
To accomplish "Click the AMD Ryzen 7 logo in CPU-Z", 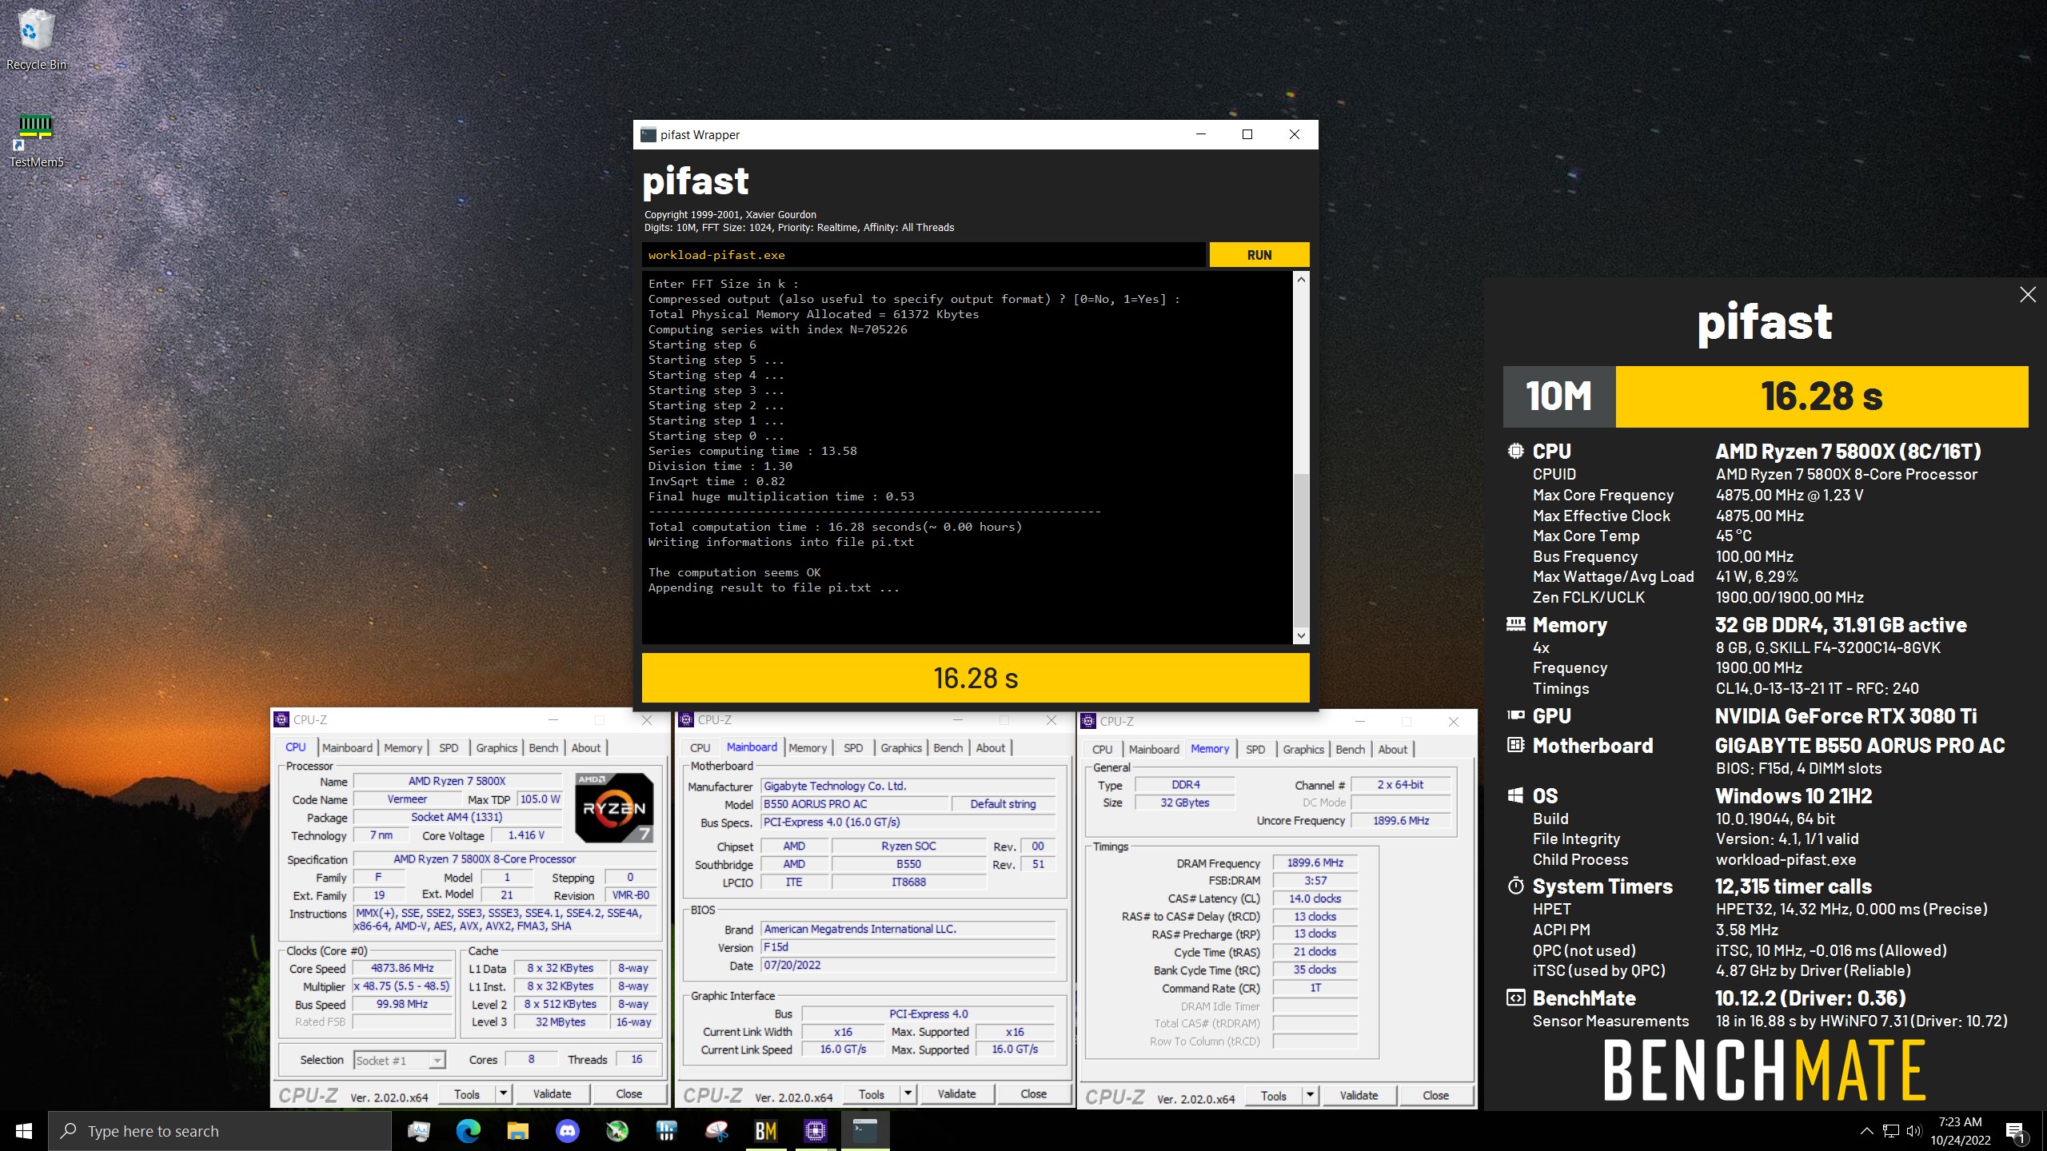I will (614, 807).
